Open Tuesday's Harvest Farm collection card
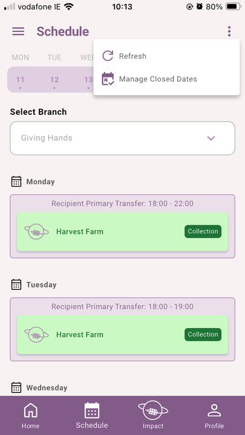The height and width of the screenshot is (435, 245). point(122,335)
